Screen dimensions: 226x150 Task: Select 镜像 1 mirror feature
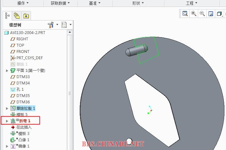tap(24, 146)
